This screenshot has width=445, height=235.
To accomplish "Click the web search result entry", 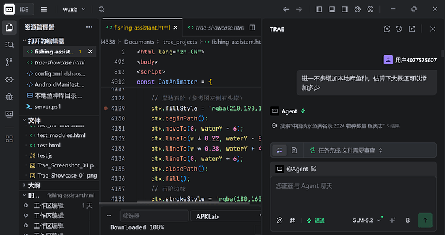I will tap(335, 126).
